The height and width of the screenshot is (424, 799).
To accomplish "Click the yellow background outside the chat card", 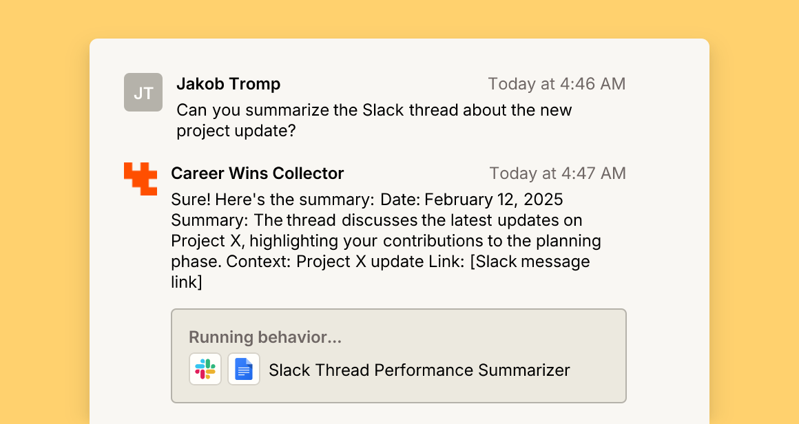I will point(43,214).
